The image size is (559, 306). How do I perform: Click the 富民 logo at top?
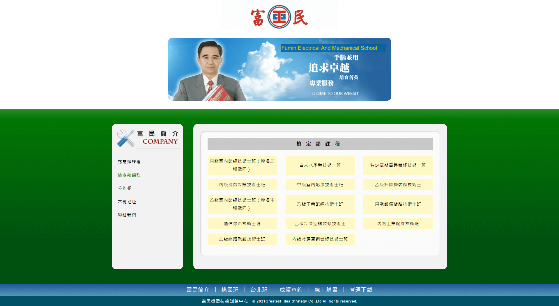click(x=279, y=16)
